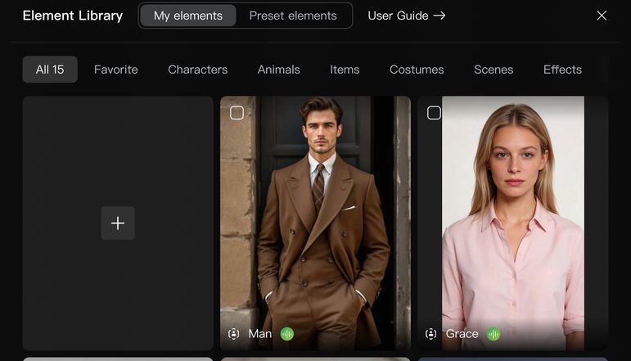The width and height of the screenshot is (631, 361).
Task: Open the User Guide link
Action: click(406, 16)
